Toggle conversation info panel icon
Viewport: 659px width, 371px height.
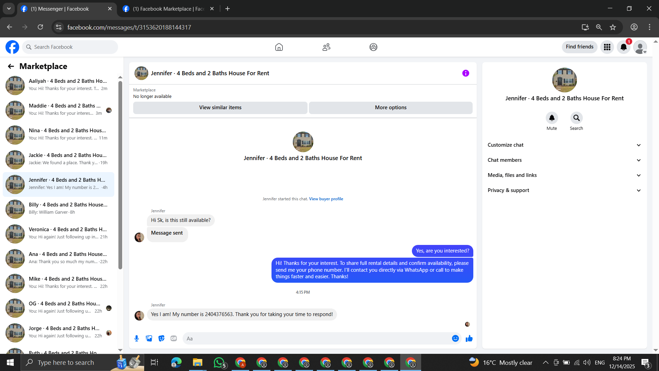(x=465, y=73)
